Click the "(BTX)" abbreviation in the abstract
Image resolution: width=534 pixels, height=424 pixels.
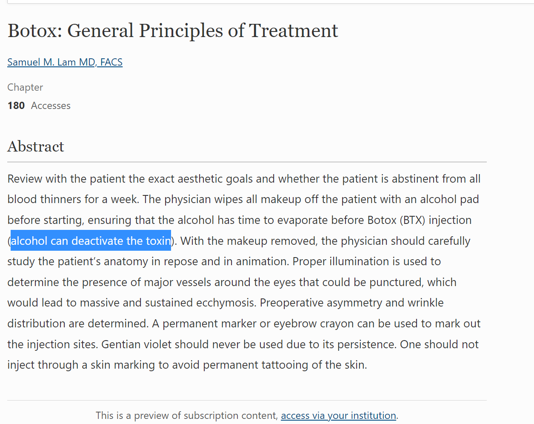(412, 220)
